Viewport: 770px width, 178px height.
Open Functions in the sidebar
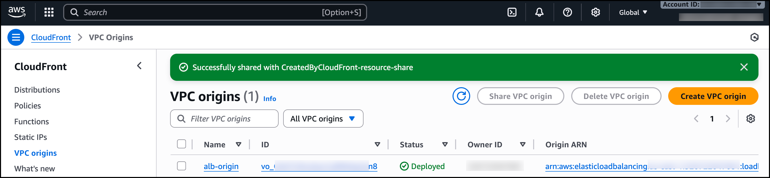tap(31, 121)
